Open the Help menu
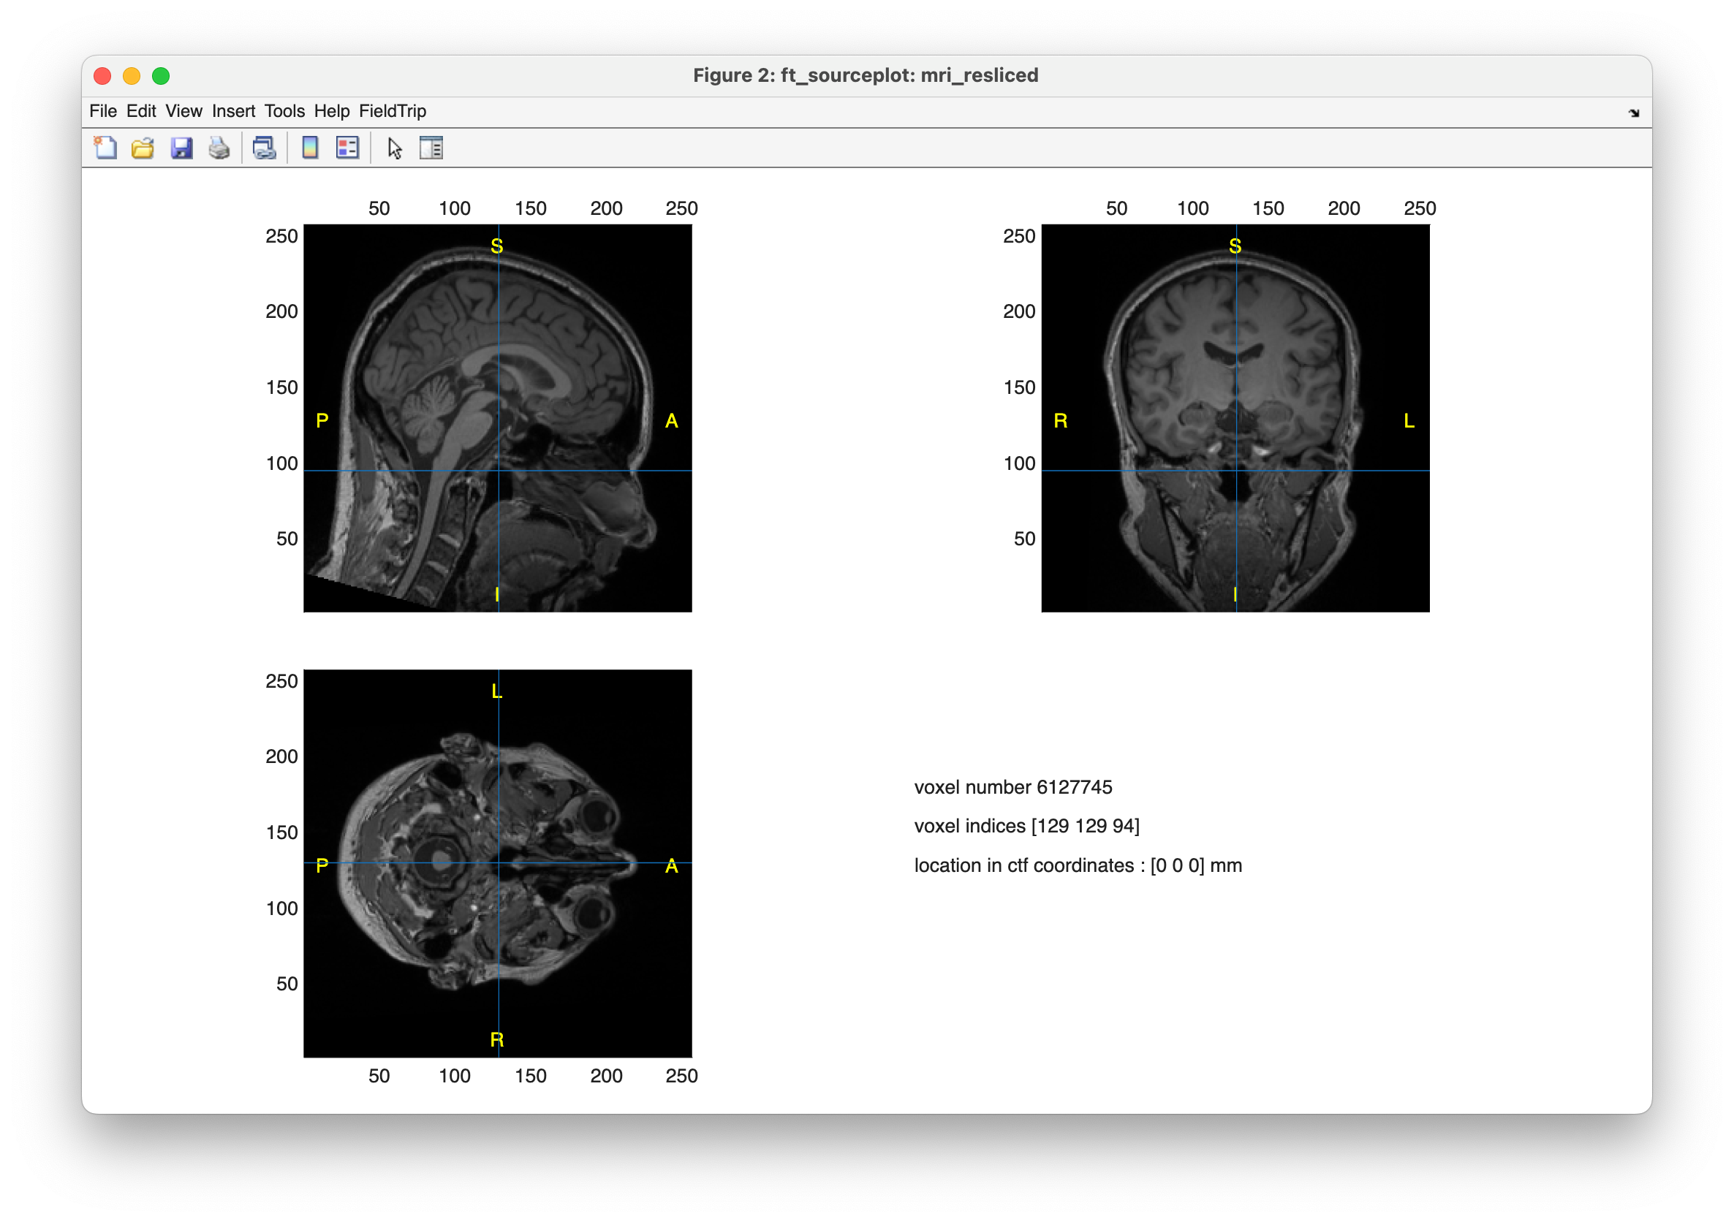This screenshot has width=1734, height=1222. (x=332, y=111)
